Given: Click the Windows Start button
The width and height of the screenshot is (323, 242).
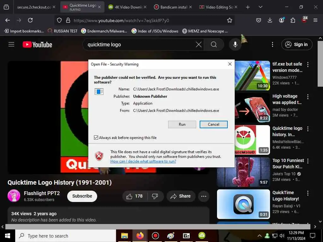Looking at the screenshot, I should pos(8,236).
